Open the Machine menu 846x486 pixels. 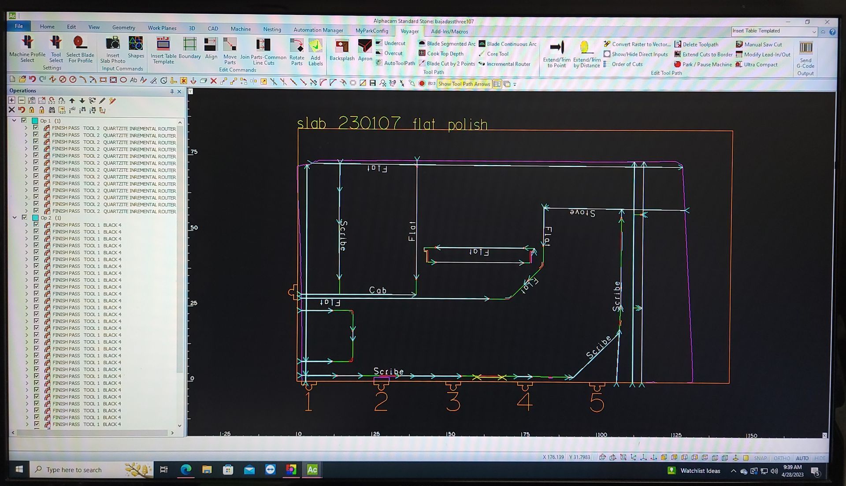pos(241,29)
